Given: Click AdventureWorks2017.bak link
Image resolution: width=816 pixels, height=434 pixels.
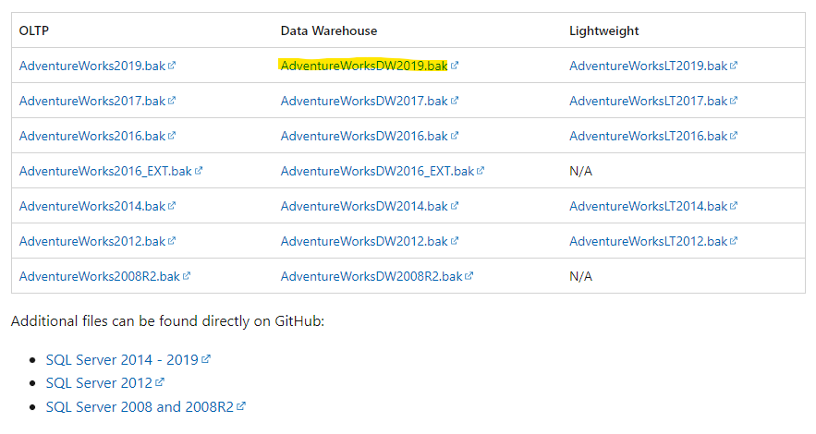Looking at the screenshot, I should pos(92,101).
